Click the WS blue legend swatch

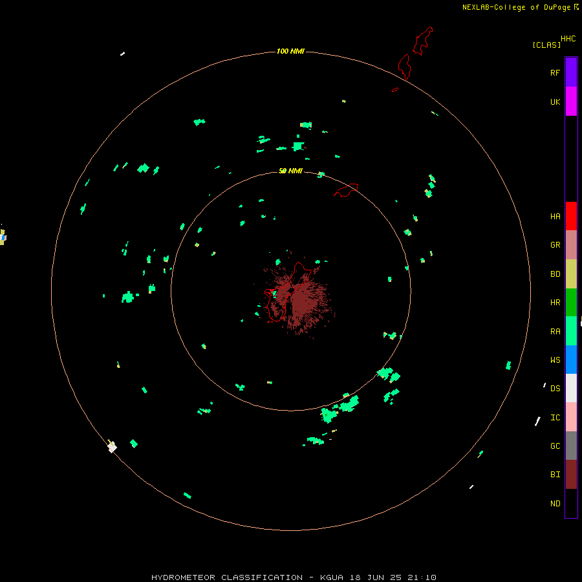point(571,360)
